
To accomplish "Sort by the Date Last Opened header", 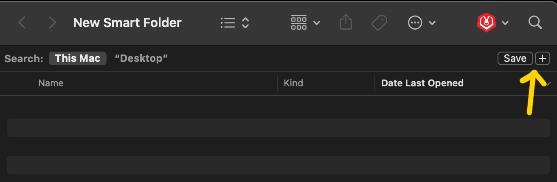I will [x=422, y=83].
